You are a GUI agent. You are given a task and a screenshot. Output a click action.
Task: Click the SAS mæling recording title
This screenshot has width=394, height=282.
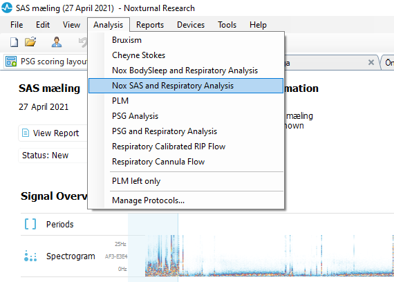pyautogui.click(x=49, y=88)
